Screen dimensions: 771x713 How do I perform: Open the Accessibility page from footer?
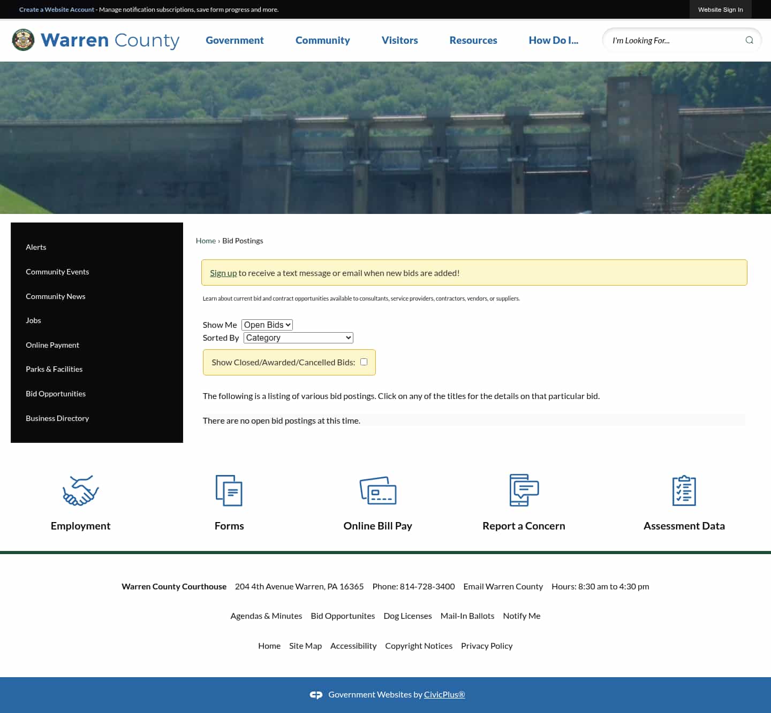tap(353, 646)
